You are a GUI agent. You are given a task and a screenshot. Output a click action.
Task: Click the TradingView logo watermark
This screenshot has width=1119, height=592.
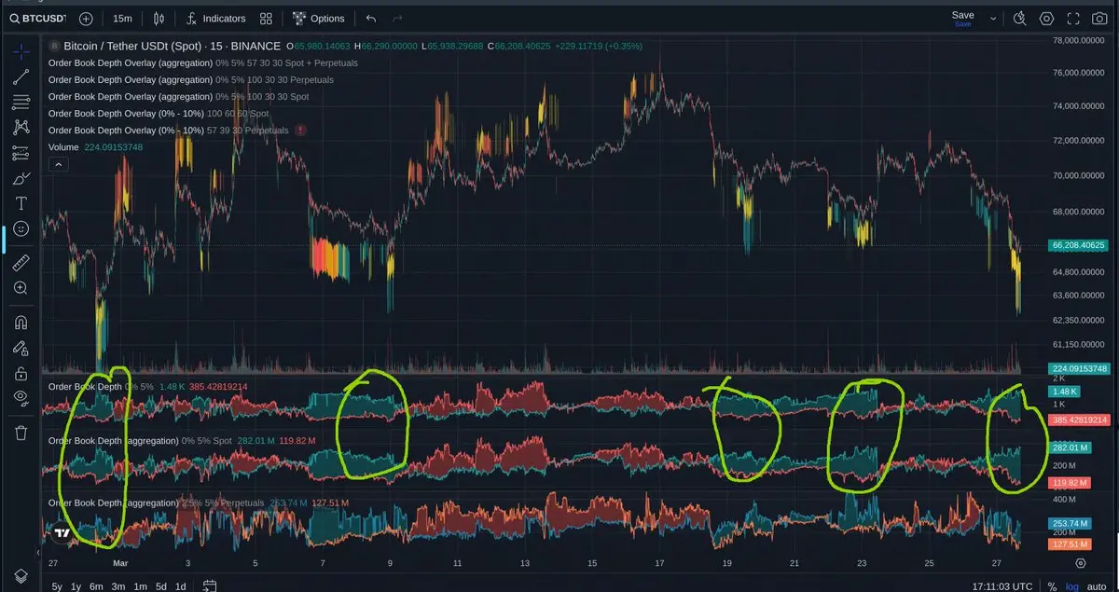(x=63, y=533)
